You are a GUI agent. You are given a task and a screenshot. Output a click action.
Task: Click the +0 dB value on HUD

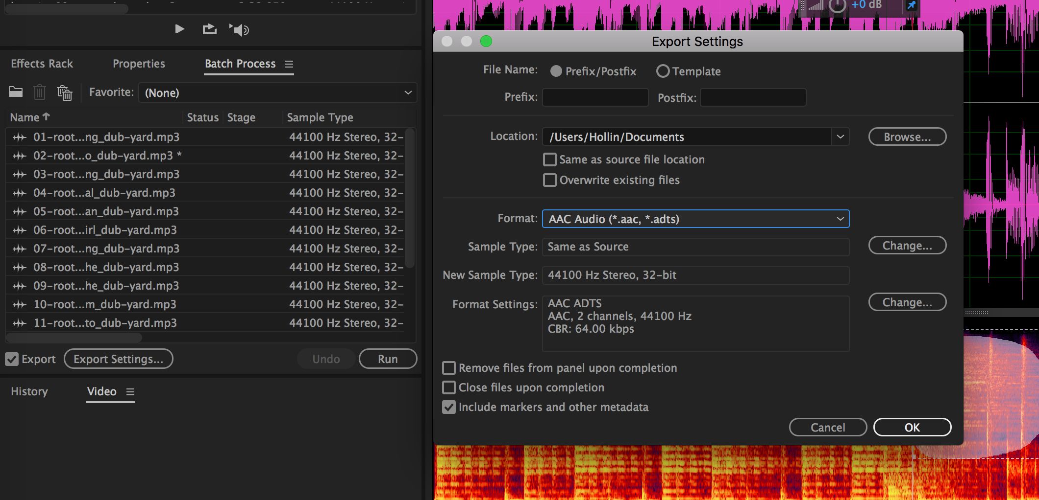coord(866,5)
